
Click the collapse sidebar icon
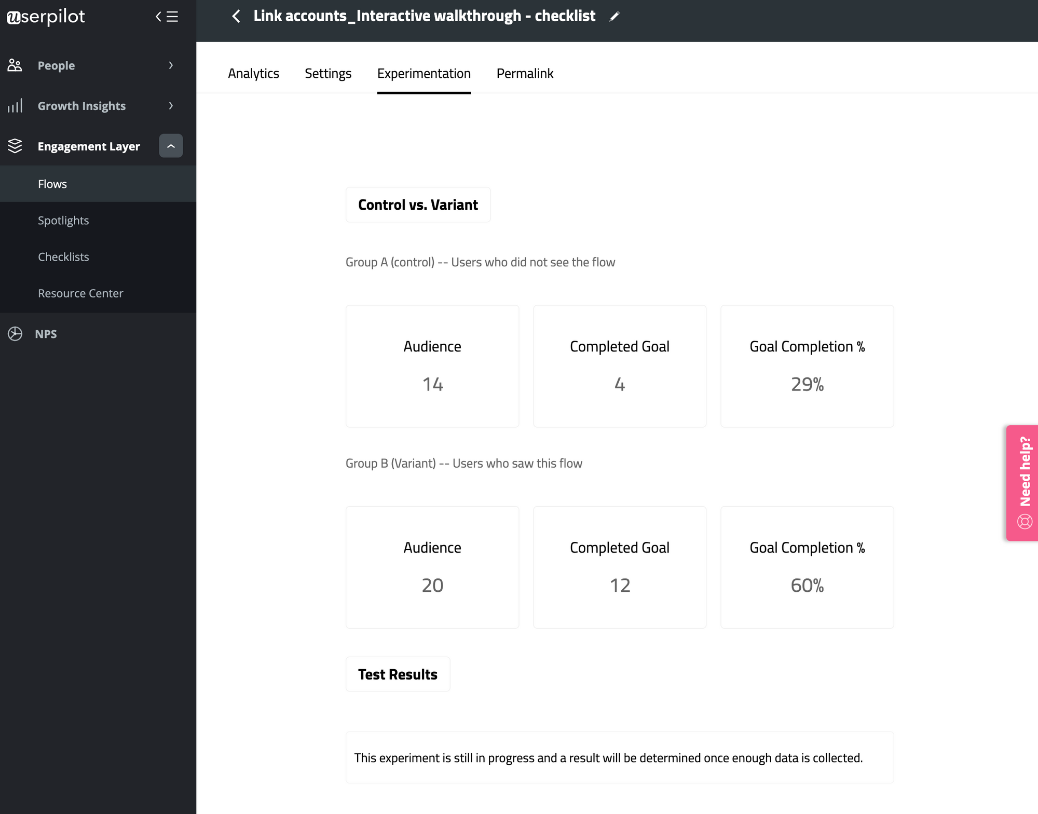168,17
